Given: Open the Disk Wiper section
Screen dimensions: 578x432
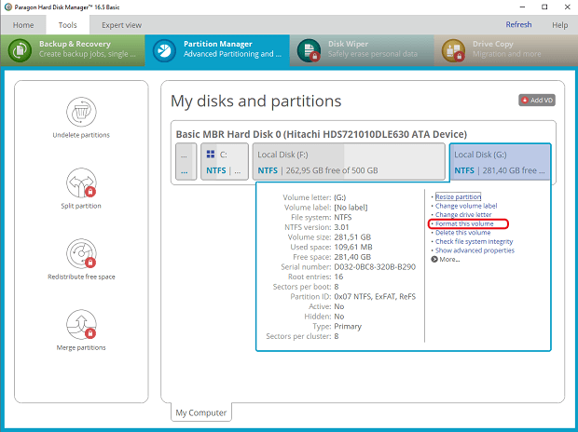Looking at the screenshot, I should point(362,50).
